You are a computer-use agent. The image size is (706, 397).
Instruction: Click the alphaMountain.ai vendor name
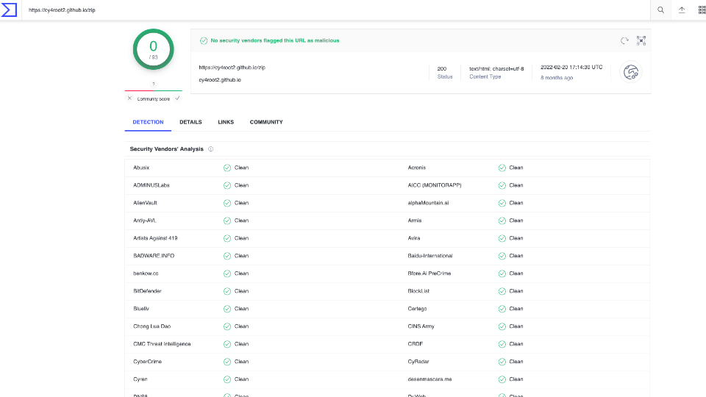coord(428,203)
